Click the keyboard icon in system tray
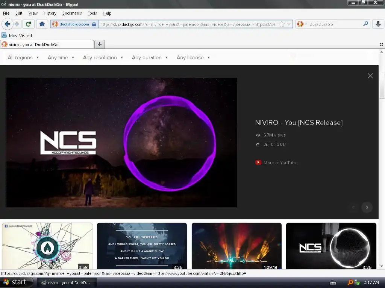 (x=333, y=283)
